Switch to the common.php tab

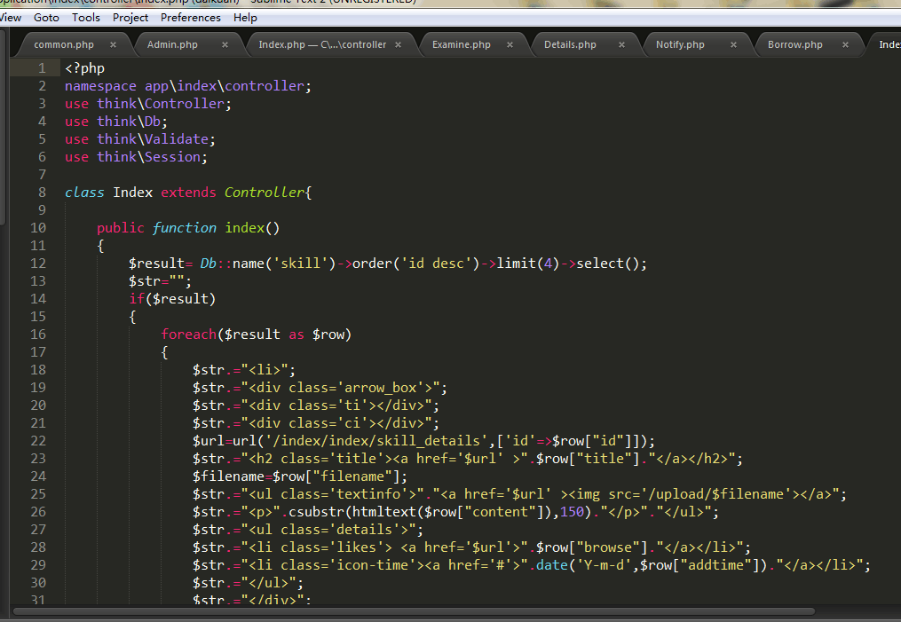[x=63, y=44]
